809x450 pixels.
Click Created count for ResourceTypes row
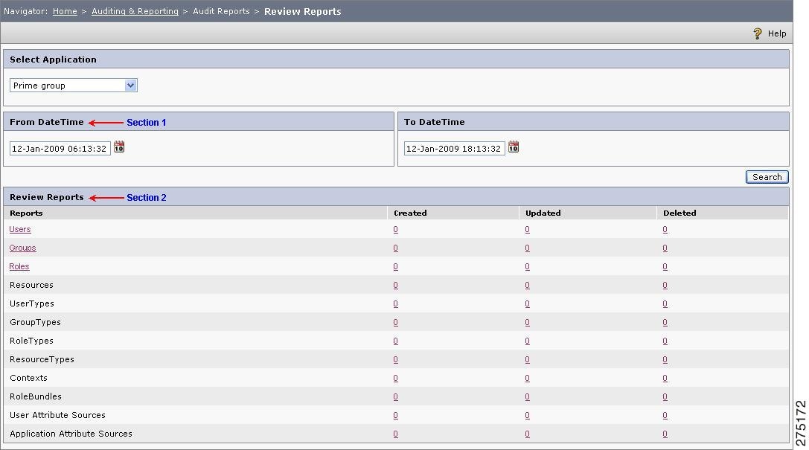(396, 359)
